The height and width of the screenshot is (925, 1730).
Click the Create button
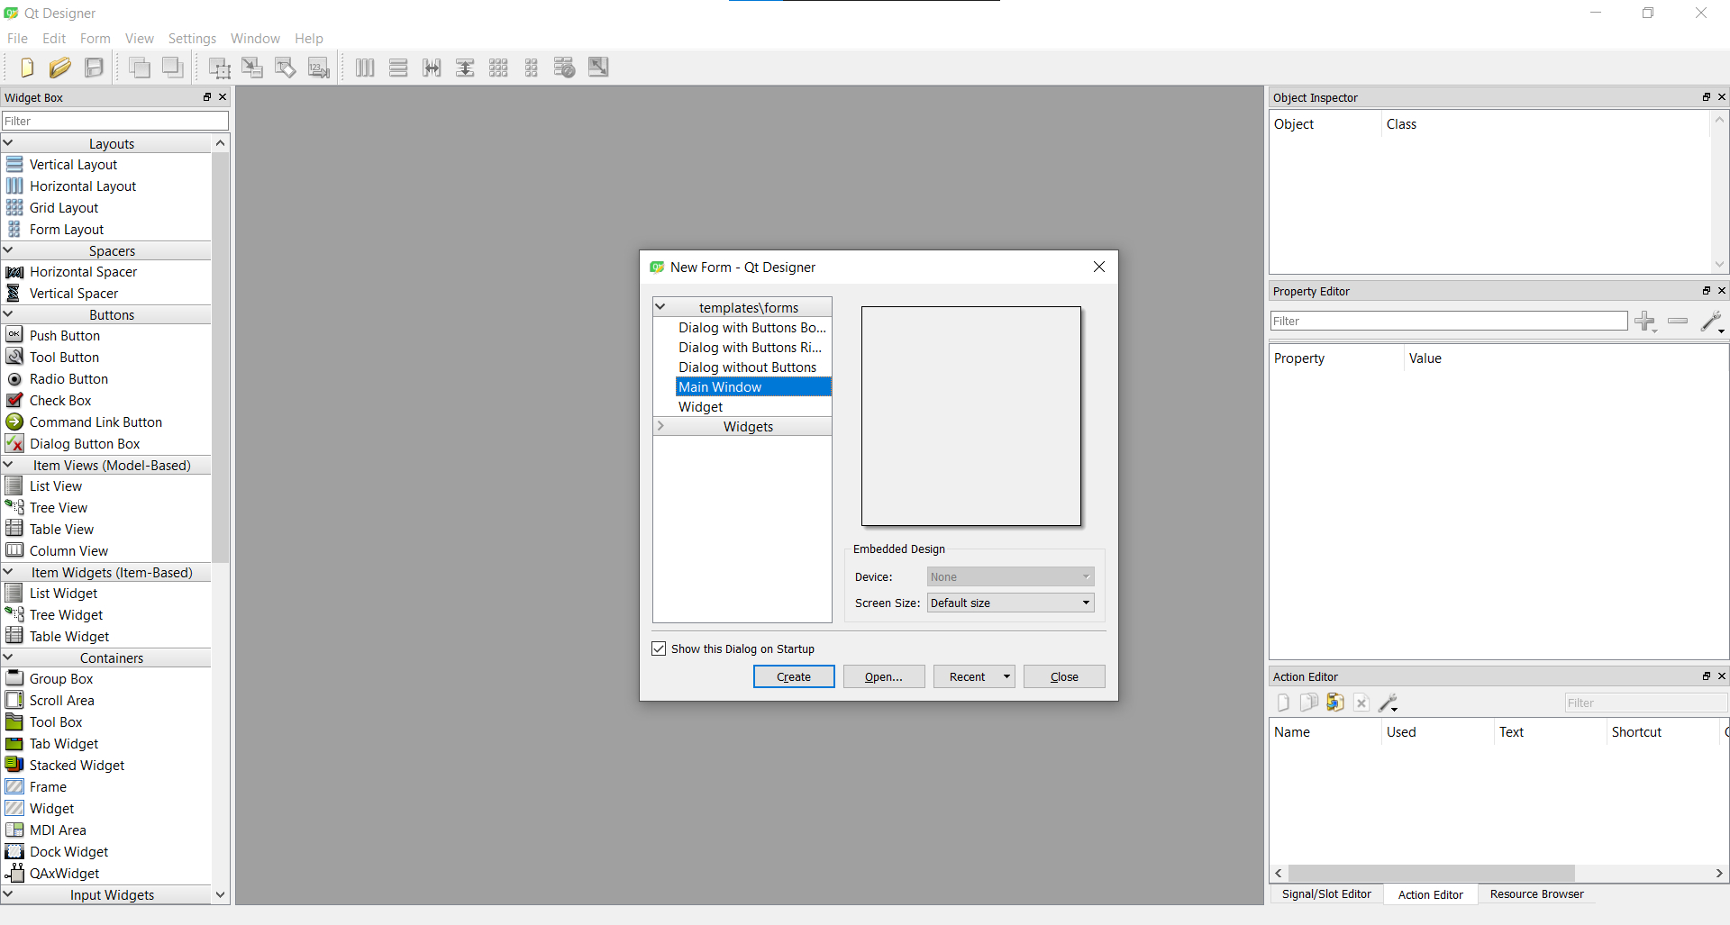(x=793, y=676)
